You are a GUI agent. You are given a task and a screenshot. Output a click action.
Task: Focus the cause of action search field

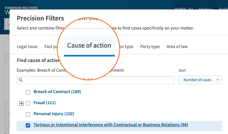tap(98, 80)
